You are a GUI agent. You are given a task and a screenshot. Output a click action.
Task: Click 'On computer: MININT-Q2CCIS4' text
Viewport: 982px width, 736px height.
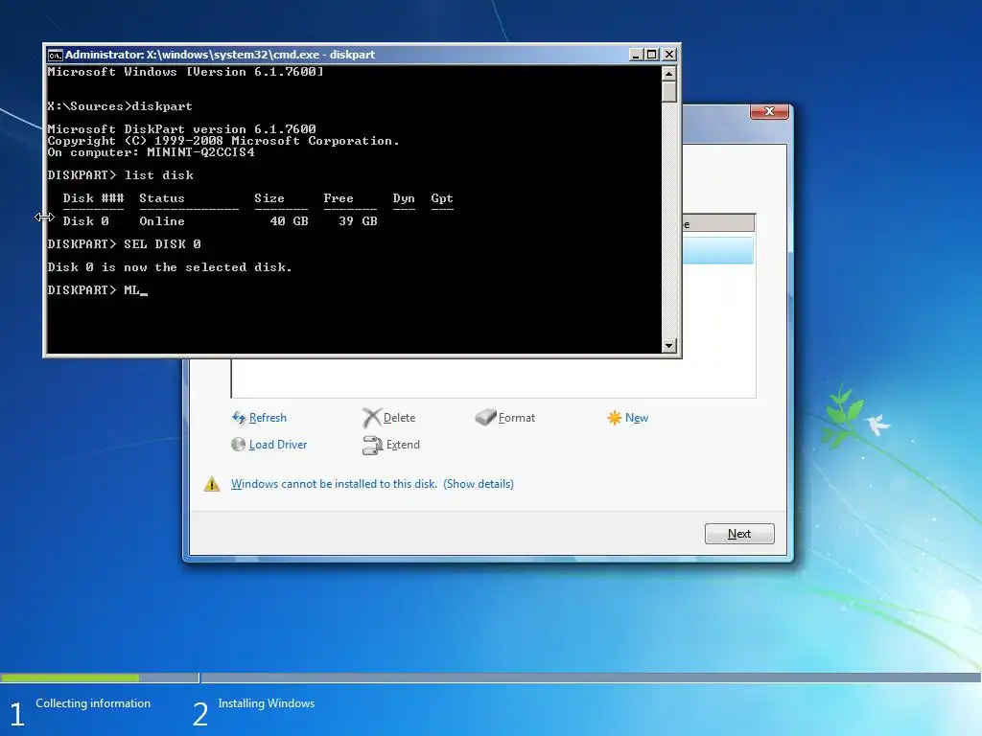coord(151,152)
